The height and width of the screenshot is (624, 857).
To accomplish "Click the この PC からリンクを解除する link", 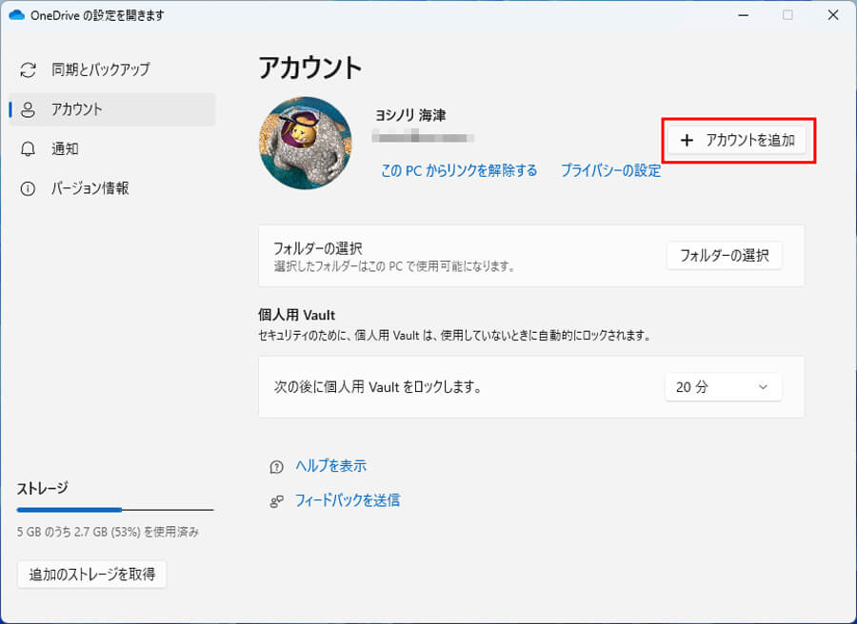I will pyautogui.click(x=459, y=171).
